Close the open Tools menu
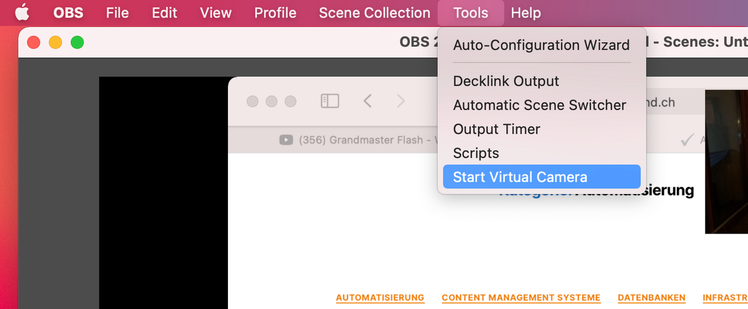This screenshot has height=309, width=748. pyautogui.click(x=470, y=12)
